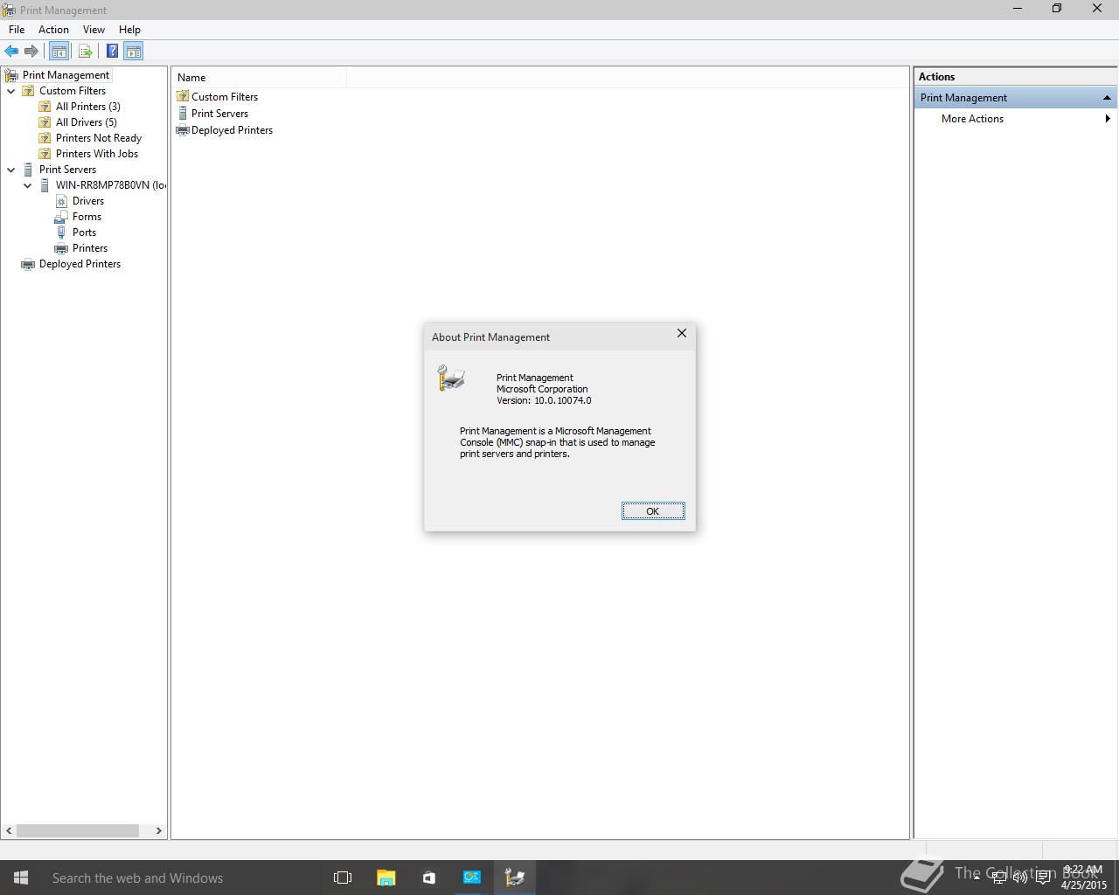Collapse the Print Management section in Actions pane
The width and height of the screenshot is (1119, 895).
coord(1107,98)
